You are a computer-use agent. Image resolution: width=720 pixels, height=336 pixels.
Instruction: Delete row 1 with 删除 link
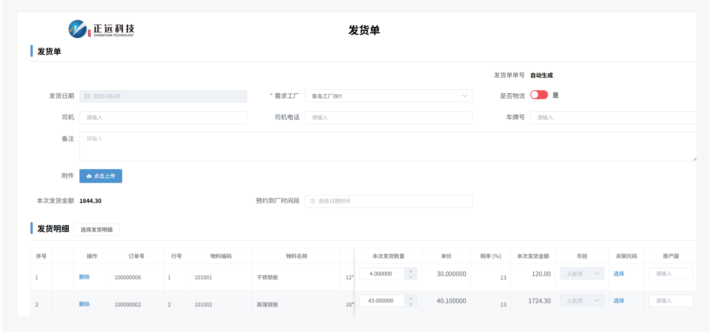[x=84, y=278]
